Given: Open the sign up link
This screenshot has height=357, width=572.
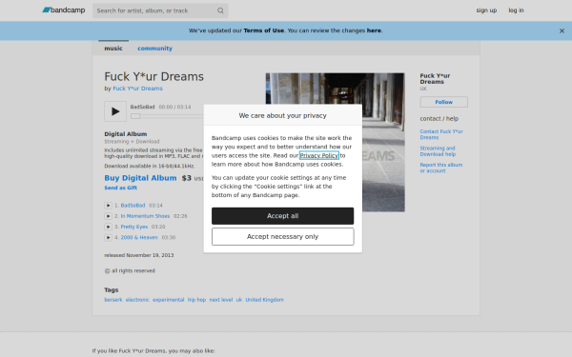Looking at the screenshot, I should pyautogui.click(x=486, y=10).
